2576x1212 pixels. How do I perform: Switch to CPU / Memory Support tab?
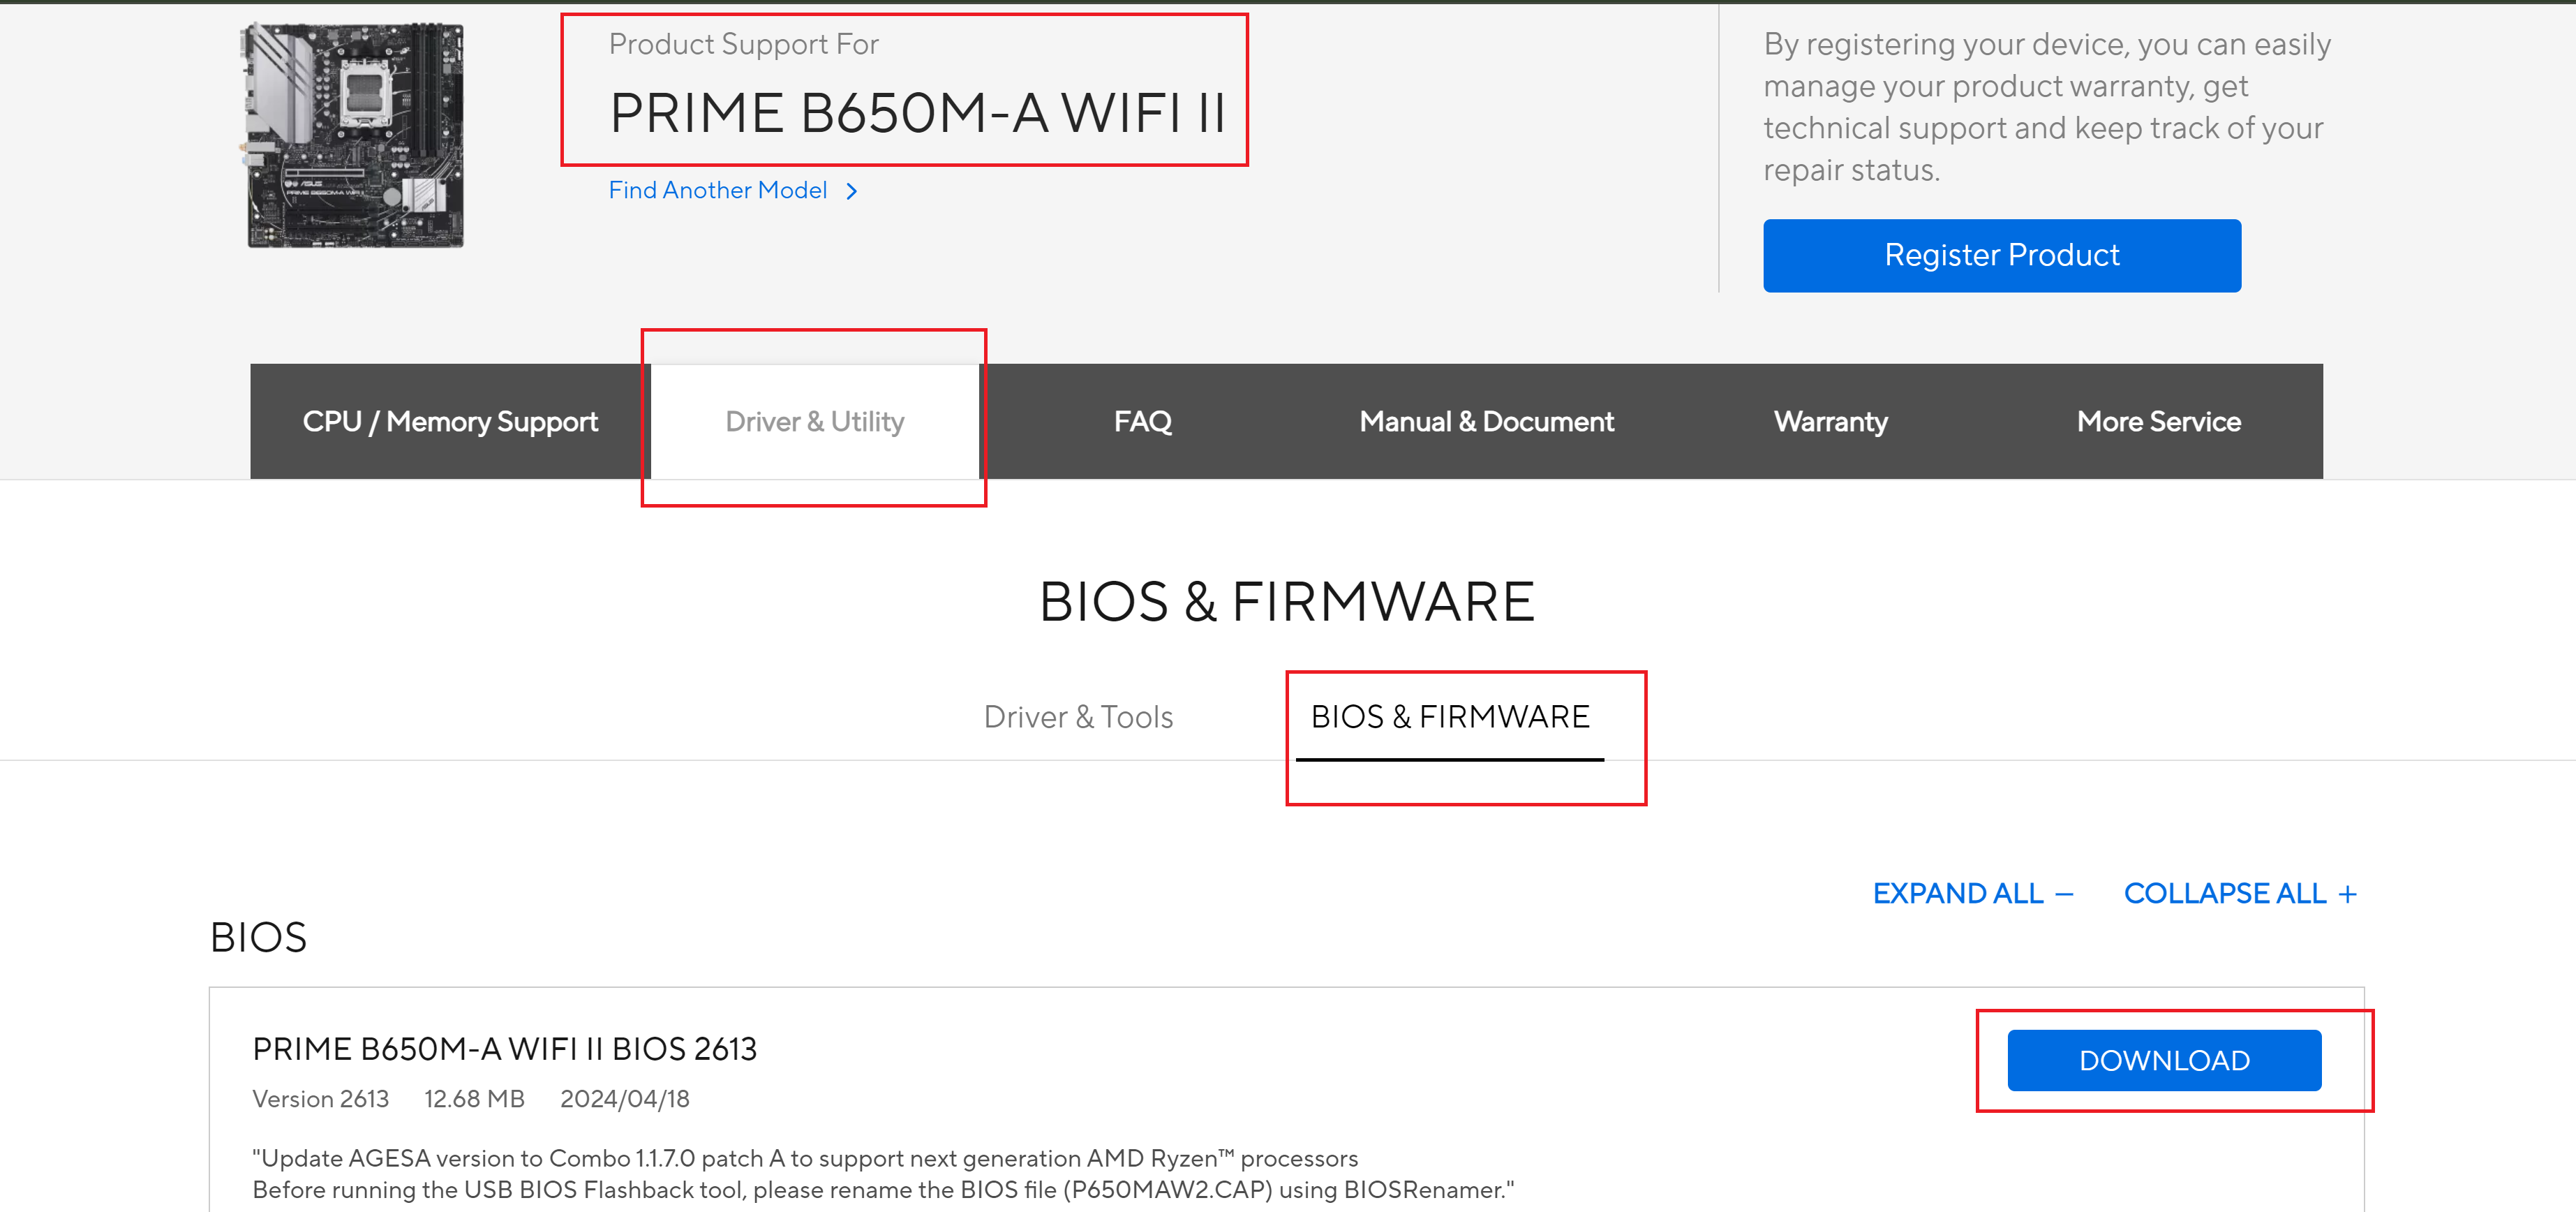point(450,421)
